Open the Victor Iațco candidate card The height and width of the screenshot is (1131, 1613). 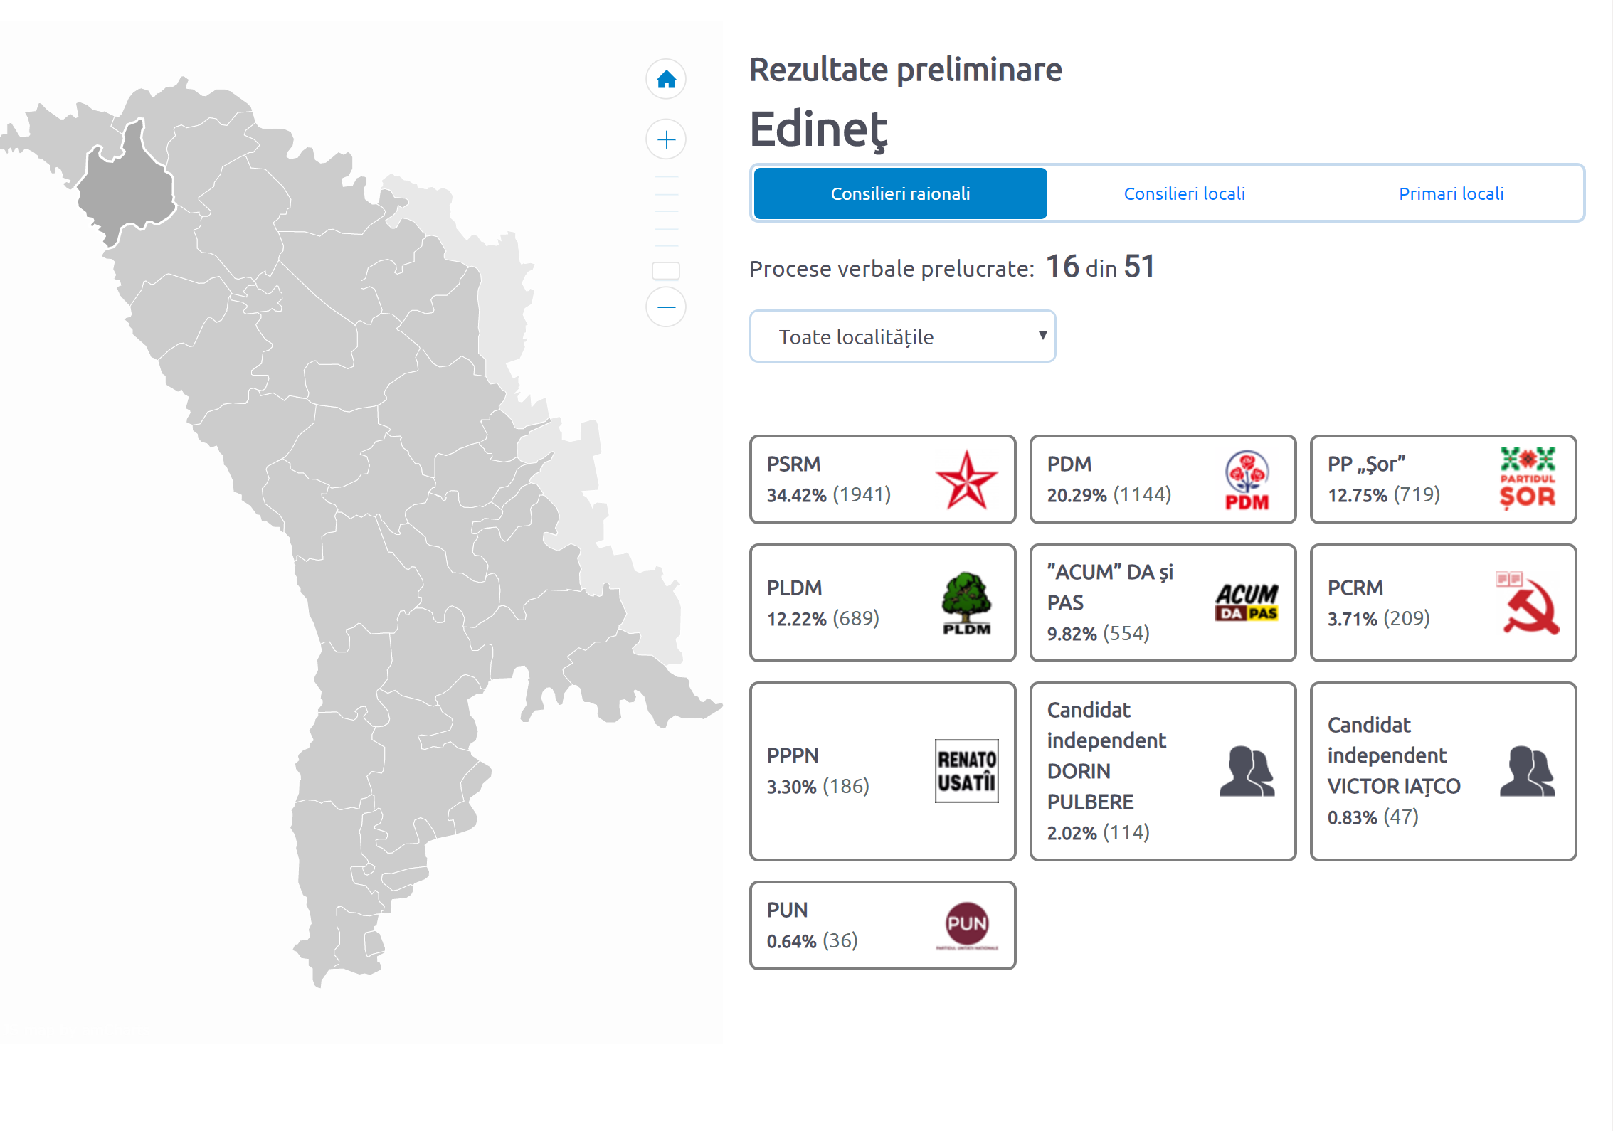1442,771
